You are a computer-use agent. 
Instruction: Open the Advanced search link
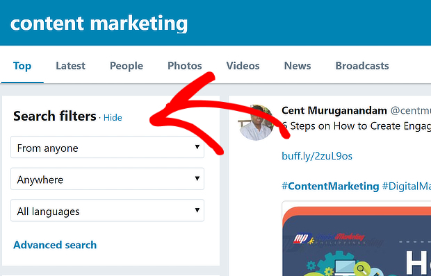point(55,245)
